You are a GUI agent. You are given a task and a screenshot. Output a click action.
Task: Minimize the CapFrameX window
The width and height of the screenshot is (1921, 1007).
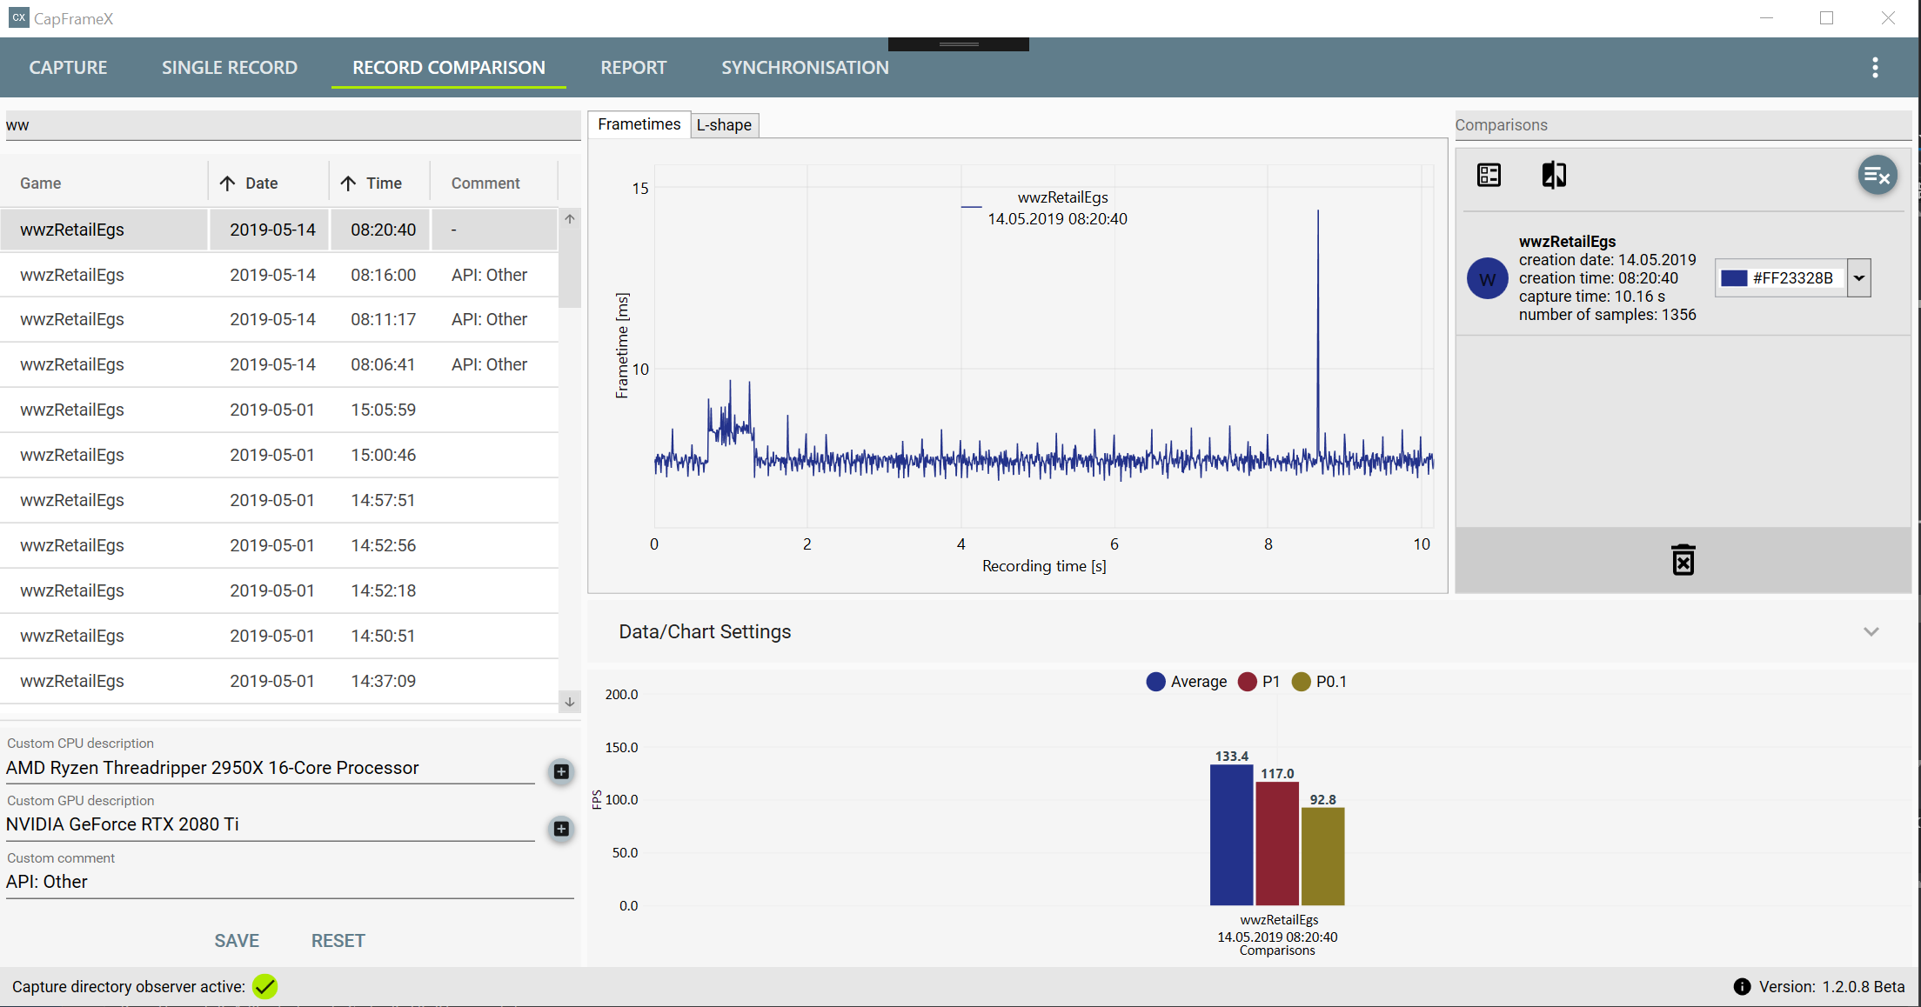coord(1766,17)
